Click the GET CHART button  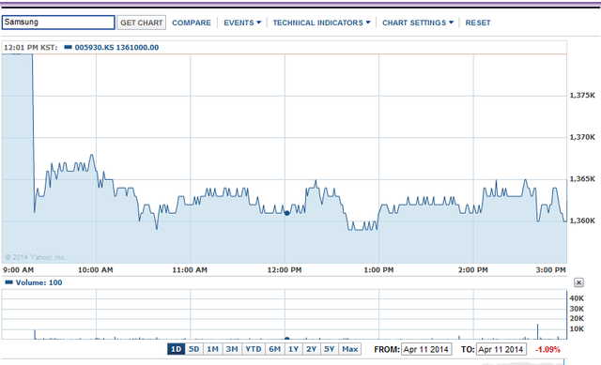pyautogui.click(x=142, y=23)
